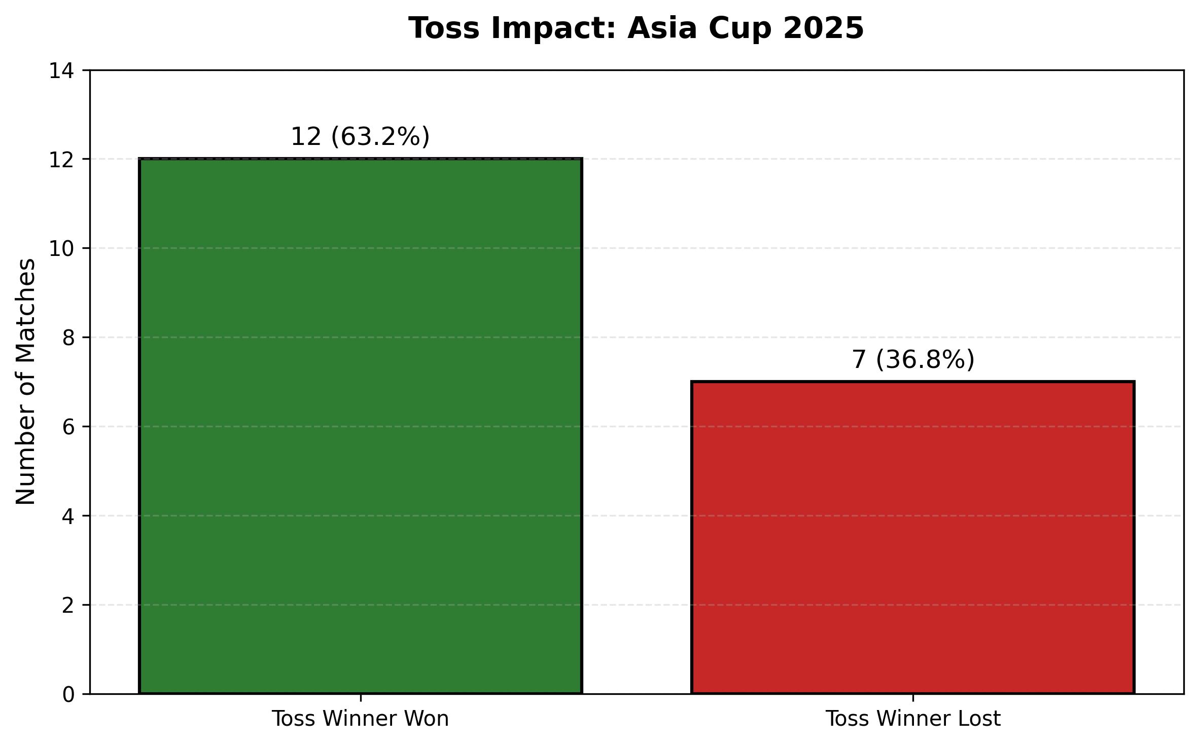Select the 'Number of Matches' y-axis title
1199x745 pixels.
[x=26, y=382]
